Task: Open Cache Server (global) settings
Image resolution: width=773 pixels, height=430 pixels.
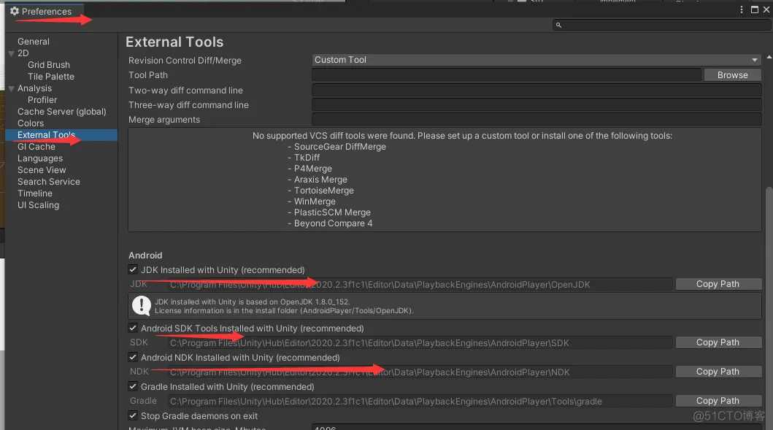Action: (61, 112)
